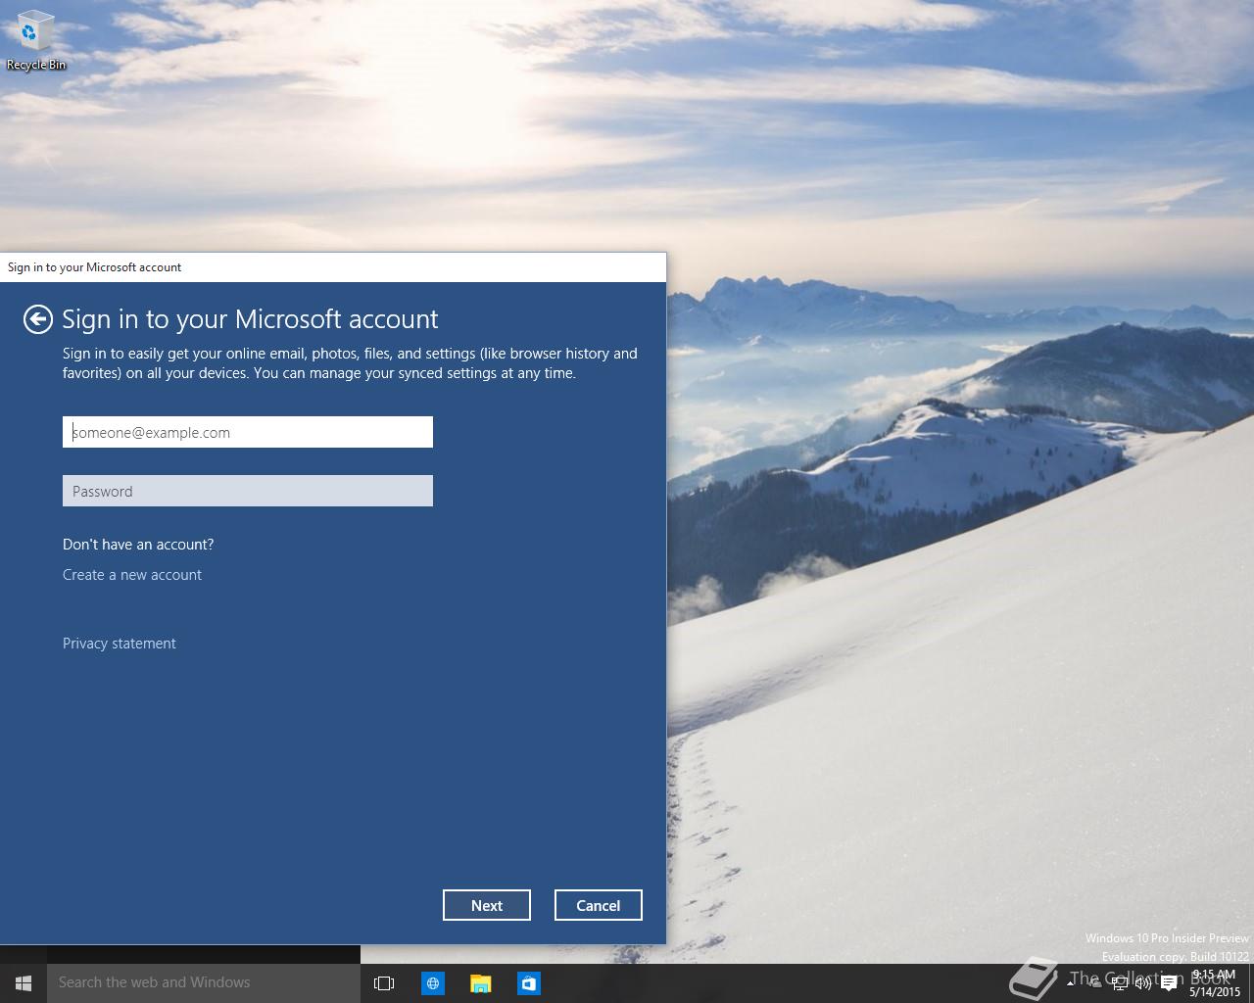This screenshot has width=1254, height=1003.
Task: Click the Search the web and Windows box
Action: coord(204,983)
